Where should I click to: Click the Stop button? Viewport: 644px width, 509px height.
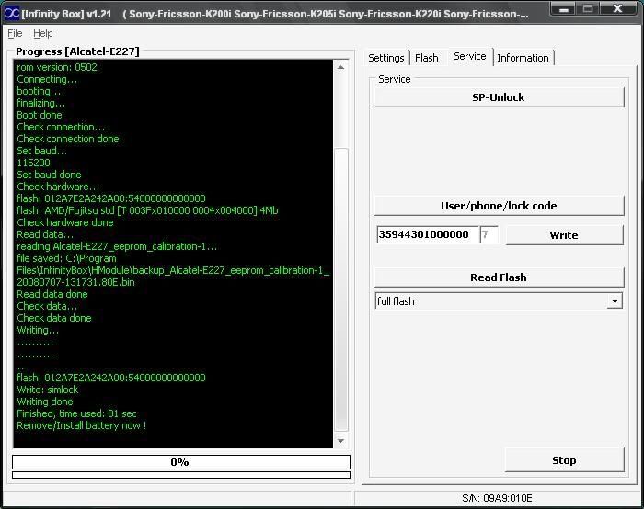564,460
